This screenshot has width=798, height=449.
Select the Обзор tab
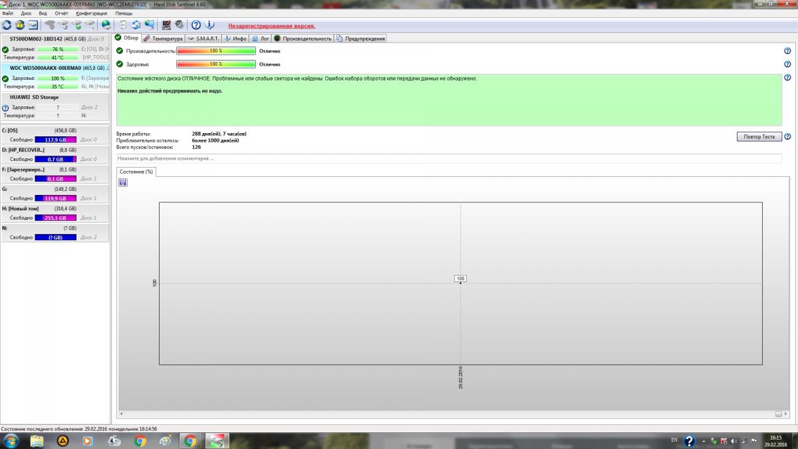(126, 38)
